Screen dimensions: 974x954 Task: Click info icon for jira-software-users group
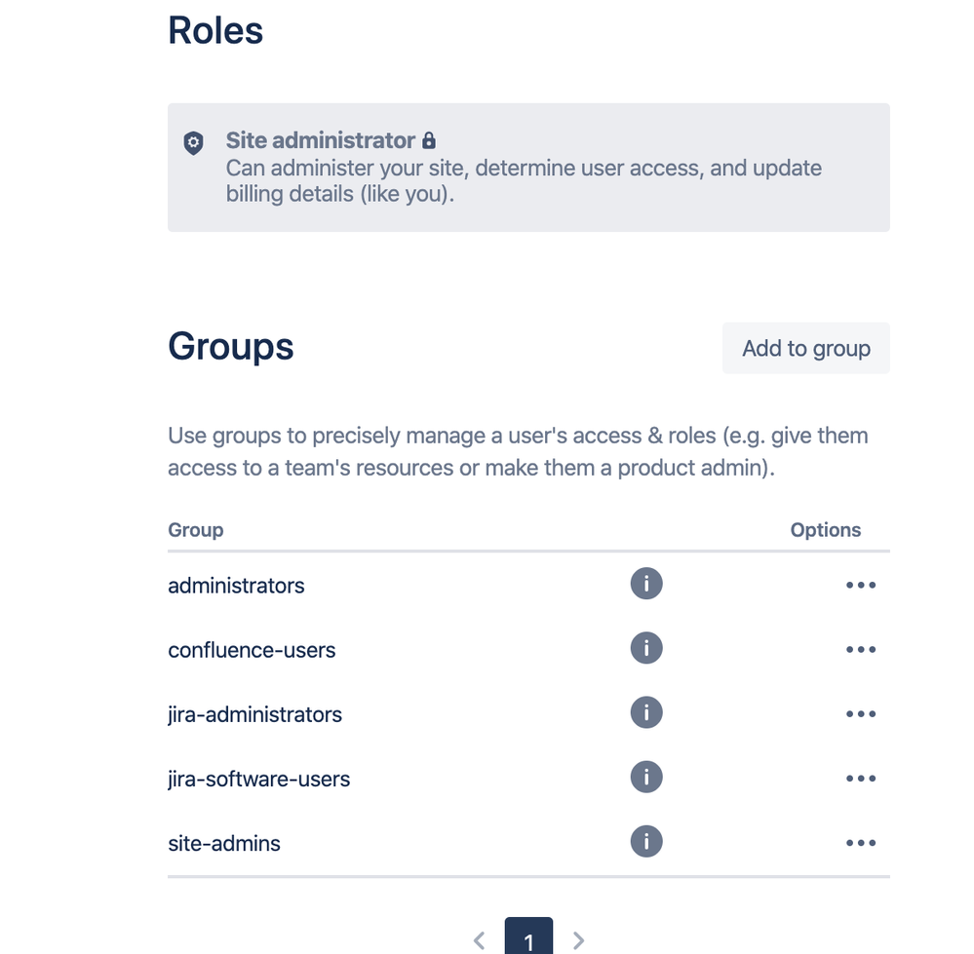pos(646,777)
